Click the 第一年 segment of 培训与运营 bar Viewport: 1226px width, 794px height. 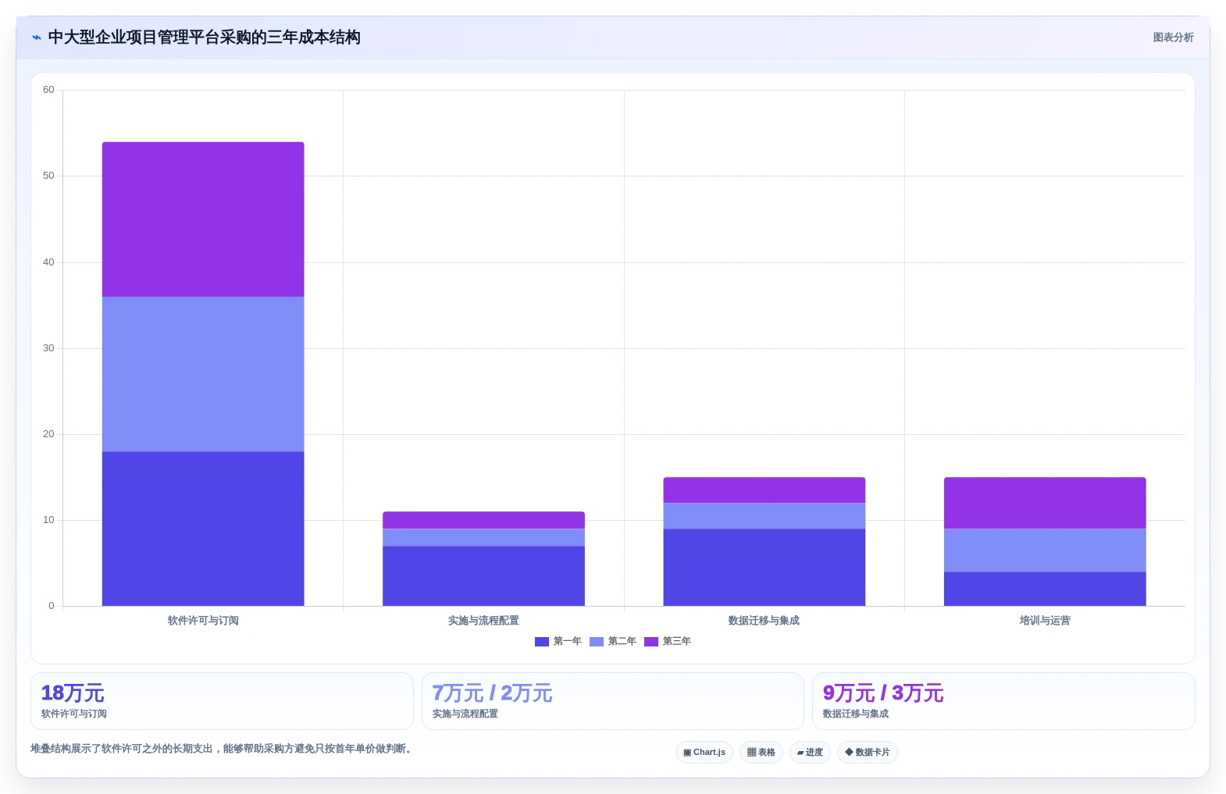(1045, 589)
